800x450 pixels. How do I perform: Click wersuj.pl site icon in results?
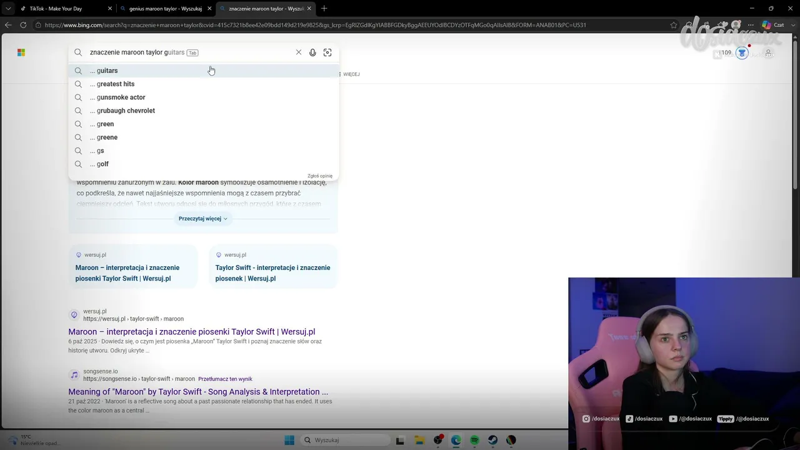[x=74, y=315]
